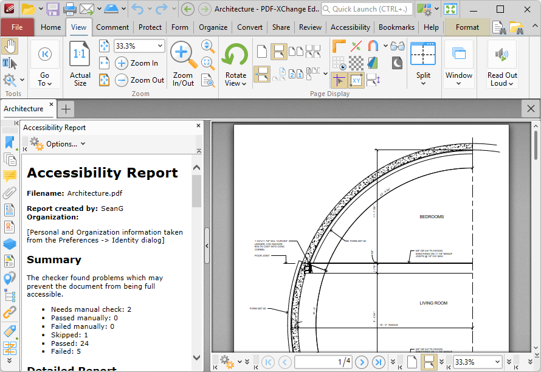Click the glasses read mode icon
Screen dimensions: 541x372
click(x=398, y=46)
